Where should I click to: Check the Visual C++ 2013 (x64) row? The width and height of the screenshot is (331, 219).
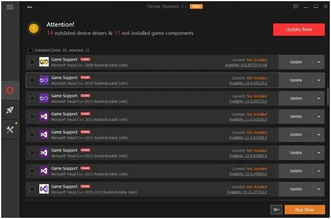32,153
